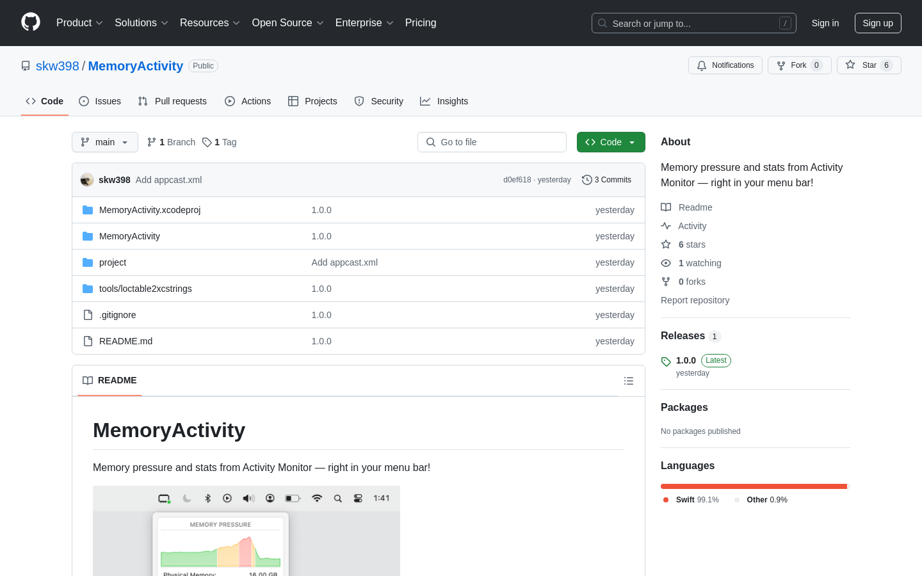Click the Readme link in About
The width and height of the screenshot is (922, 576).
click(x=686, y=207)
